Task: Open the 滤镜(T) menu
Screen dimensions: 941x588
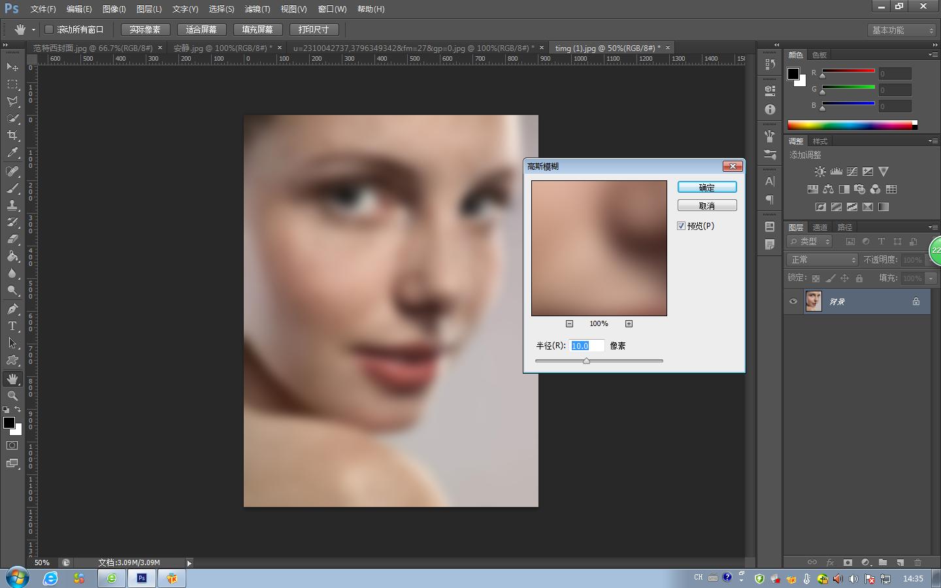Action: [x=257, y=9]
